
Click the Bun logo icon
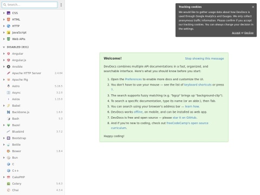coord(9,158)
